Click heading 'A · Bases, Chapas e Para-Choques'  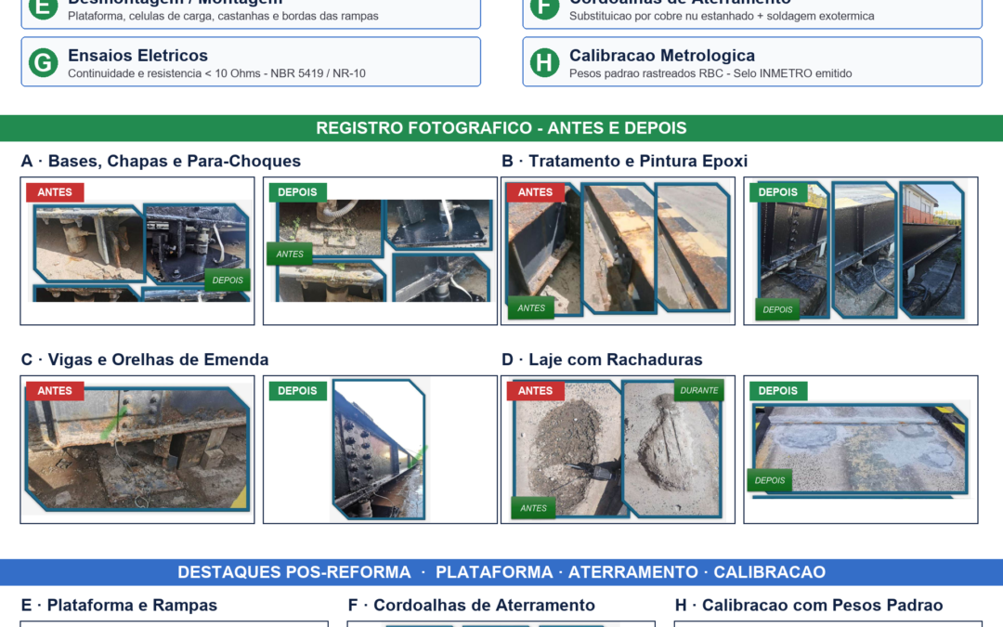click(161, 162)
